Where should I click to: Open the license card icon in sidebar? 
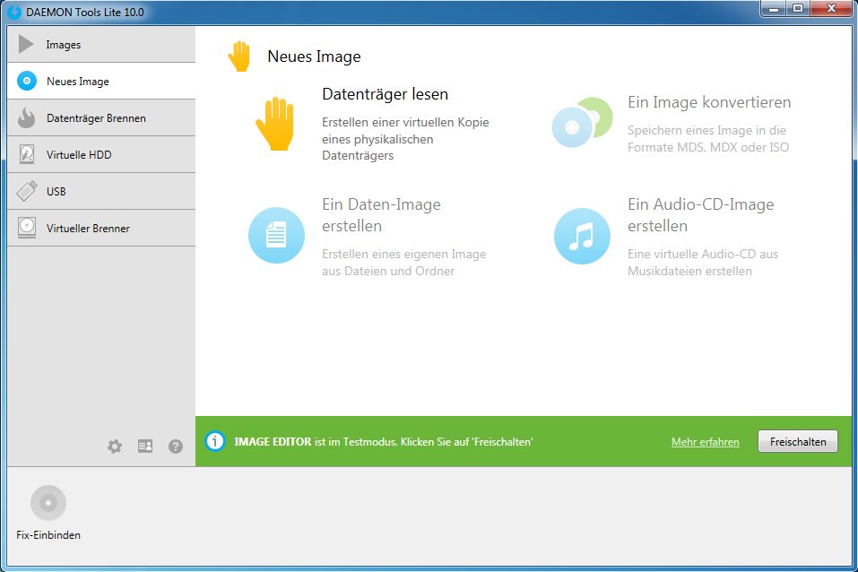[x=145, y=446]
